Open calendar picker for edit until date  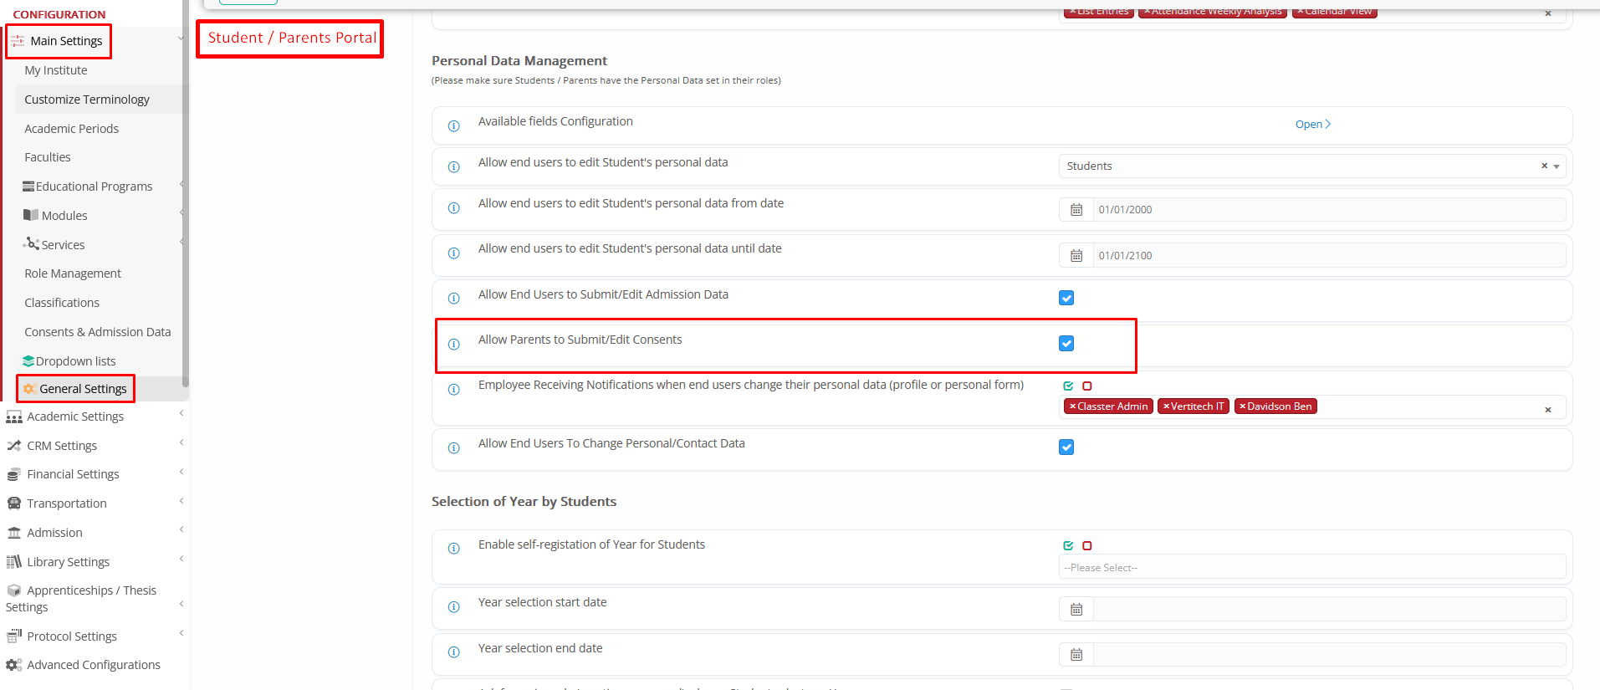click(x=1076, y=256)
